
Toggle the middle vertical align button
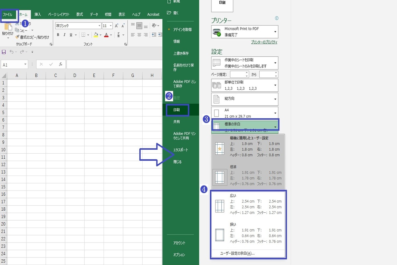point(139,26)
